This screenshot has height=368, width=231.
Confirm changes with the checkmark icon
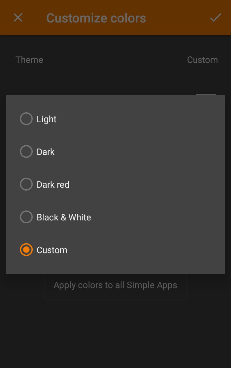tap(216, 18)
